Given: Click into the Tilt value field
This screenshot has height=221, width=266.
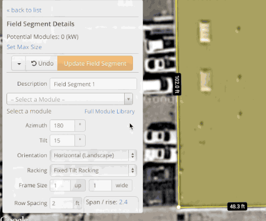Looking at the screenshot, I should 63,141.
